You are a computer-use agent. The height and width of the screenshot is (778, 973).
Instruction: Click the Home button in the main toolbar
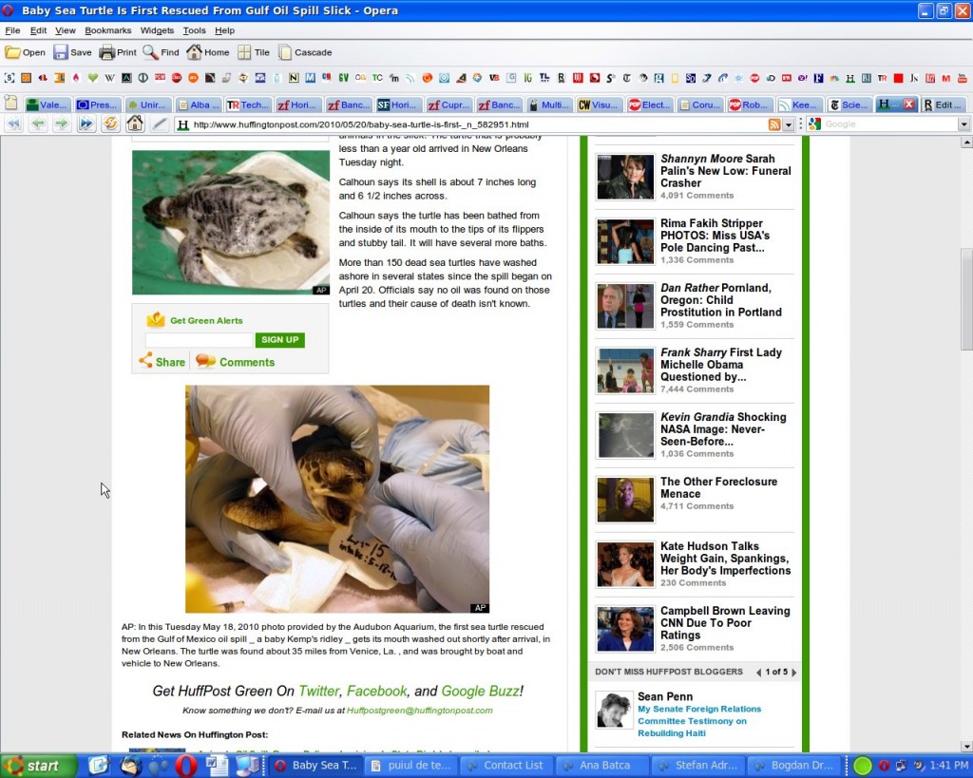[208, 52]
